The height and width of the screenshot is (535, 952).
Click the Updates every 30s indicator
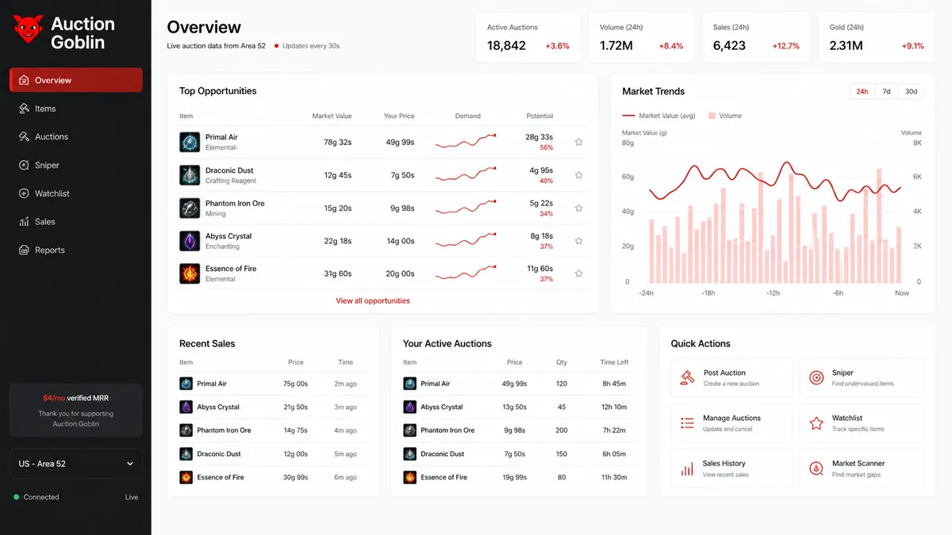[x=307, y=46]
